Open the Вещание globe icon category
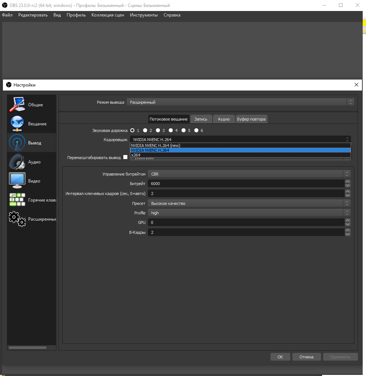The width and height of the screenshot is (366, 376). [31, 124]
